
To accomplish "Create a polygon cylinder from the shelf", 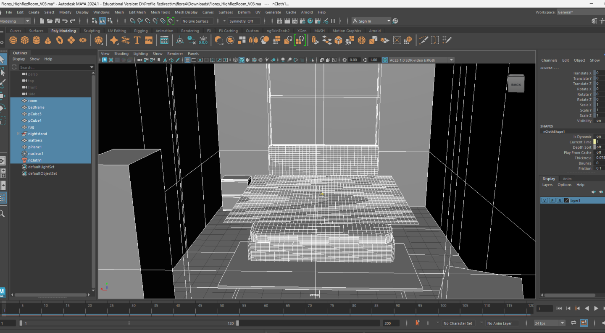I will click(x=37, y=40).
